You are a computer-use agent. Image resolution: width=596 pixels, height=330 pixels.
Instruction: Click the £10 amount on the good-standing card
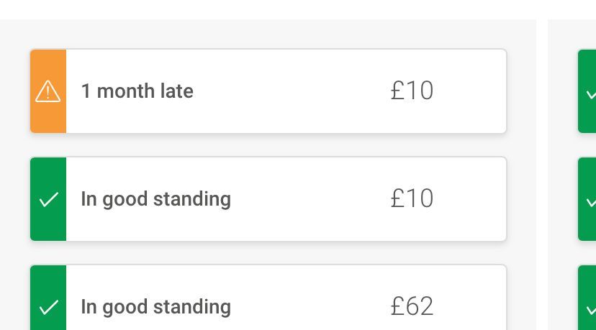point(412,198)
